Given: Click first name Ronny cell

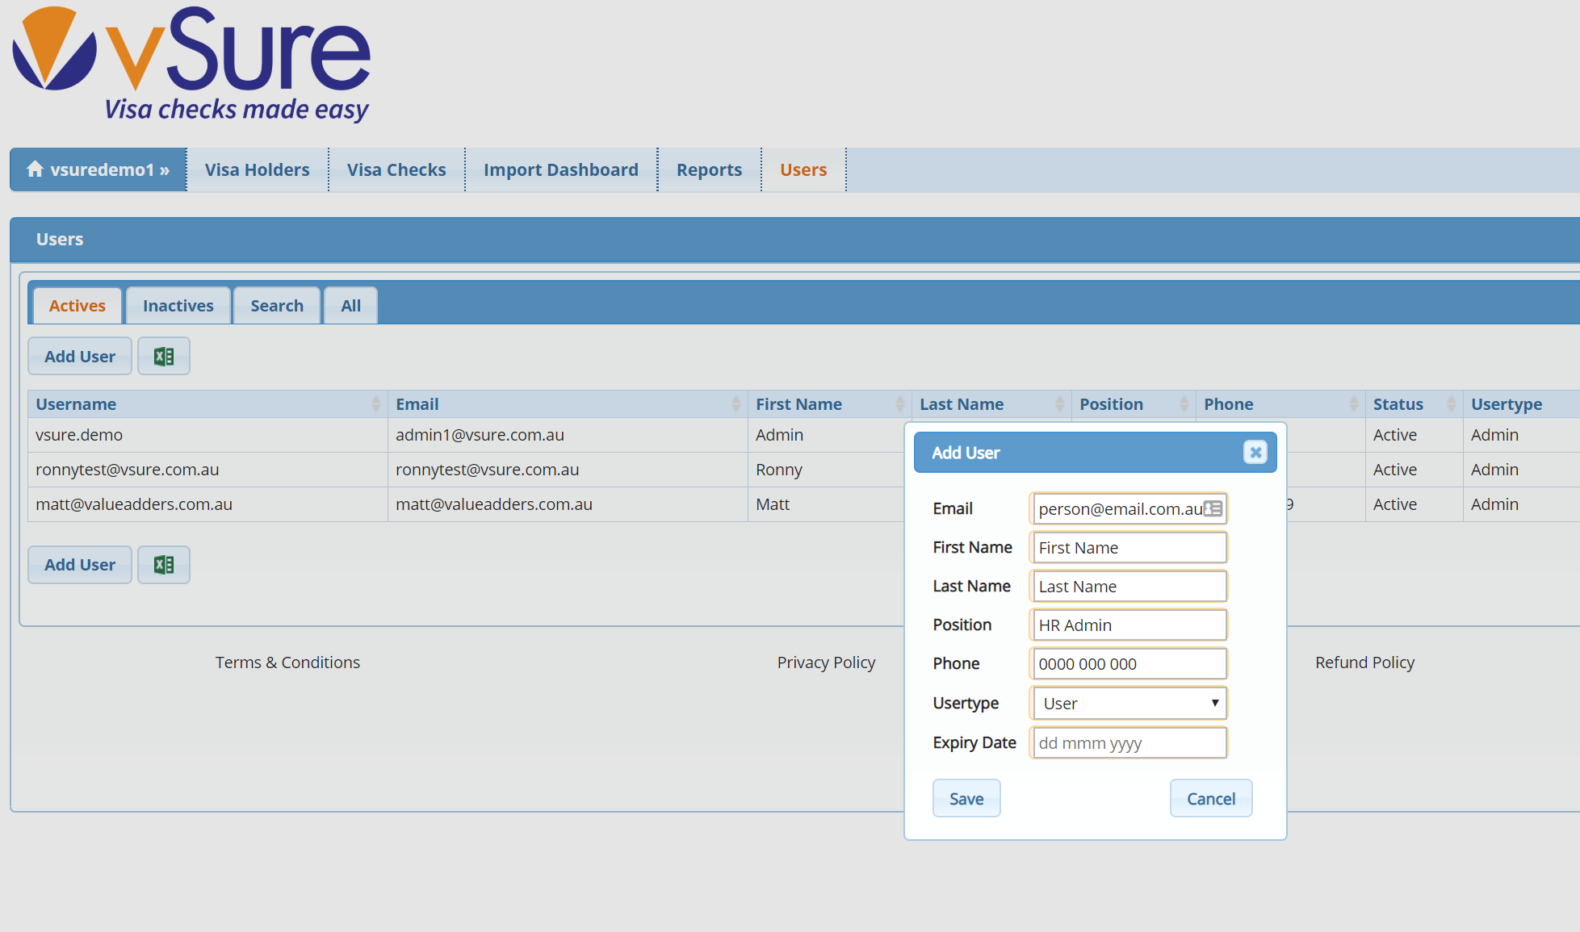Looking at the screenshot, I should (826, 470).
